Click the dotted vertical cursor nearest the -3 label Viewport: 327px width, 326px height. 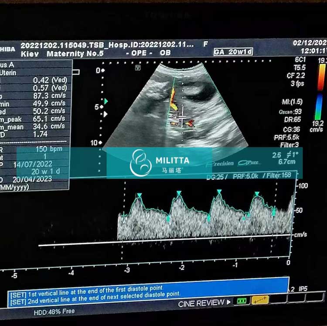123,221
